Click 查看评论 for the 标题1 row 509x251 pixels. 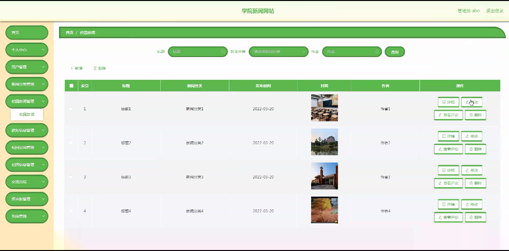449,115
